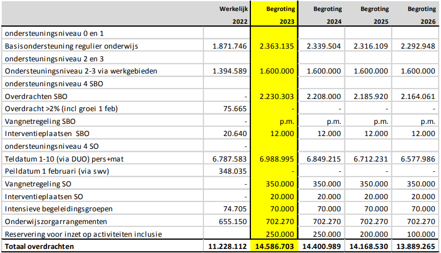Viewport: 441px width, 253px height.
Task: Click the 2025 reservering value 200.000
Action: tap(374, 234)
